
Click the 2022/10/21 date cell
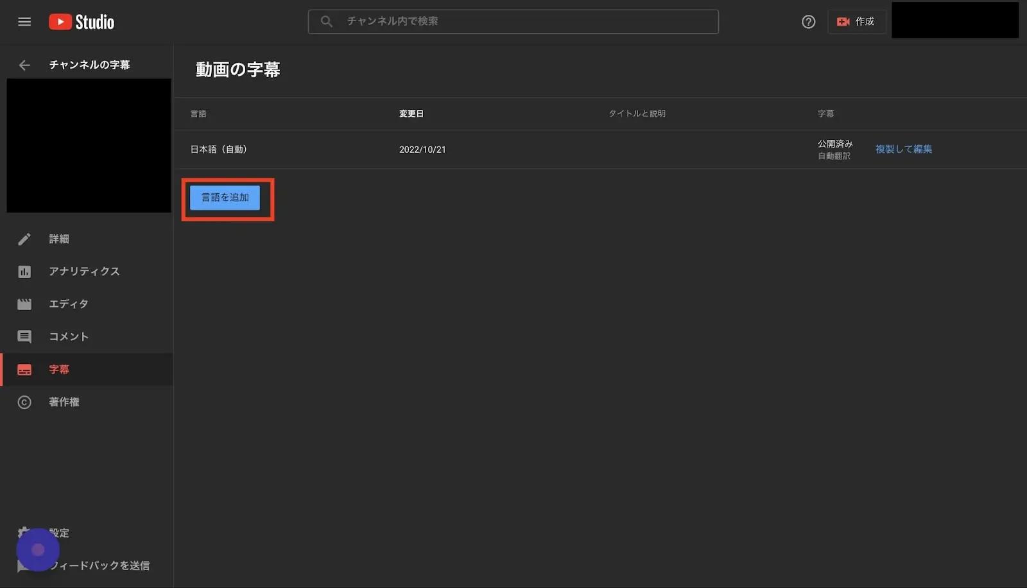click(x=422, y=150)
